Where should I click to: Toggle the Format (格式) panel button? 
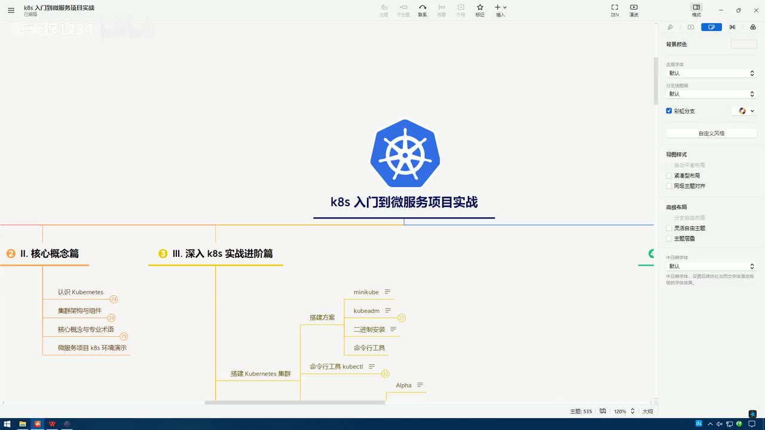696,10
